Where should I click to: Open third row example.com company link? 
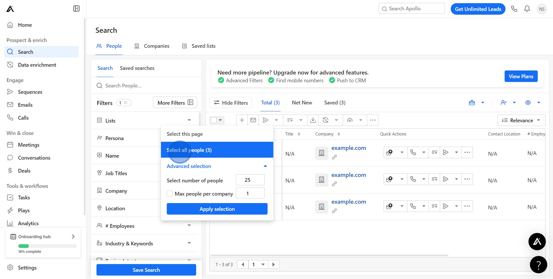tap(349, 202)
